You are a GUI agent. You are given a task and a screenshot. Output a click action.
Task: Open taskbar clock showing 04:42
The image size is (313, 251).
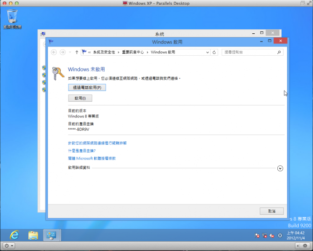pos(295,235)
